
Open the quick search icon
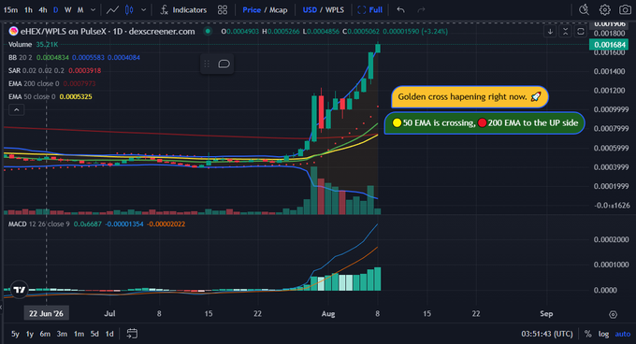click(584, 9)
